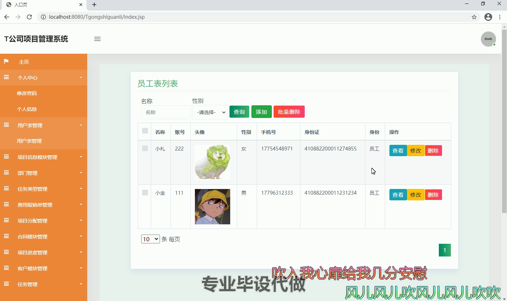
Task: Reload the page with refresh icon
Action: tap(29, 17)
